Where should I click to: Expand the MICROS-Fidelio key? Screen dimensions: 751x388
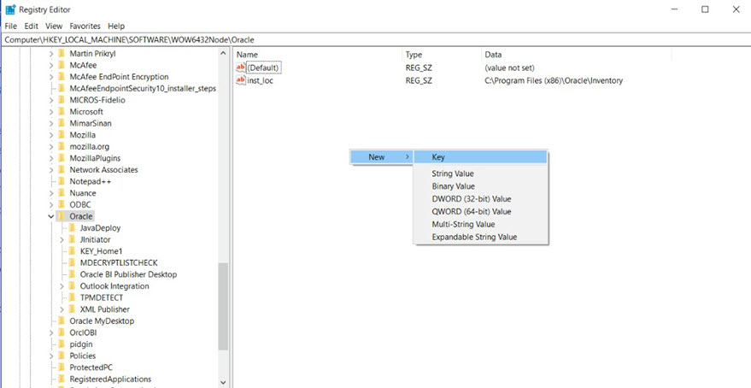tap(51, 100)
